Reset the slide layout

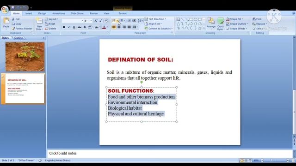coord(50,24)
